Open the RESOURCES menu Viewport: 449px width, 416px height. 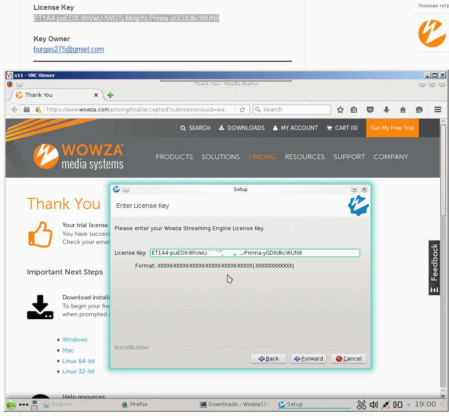[x=305, y=157]
